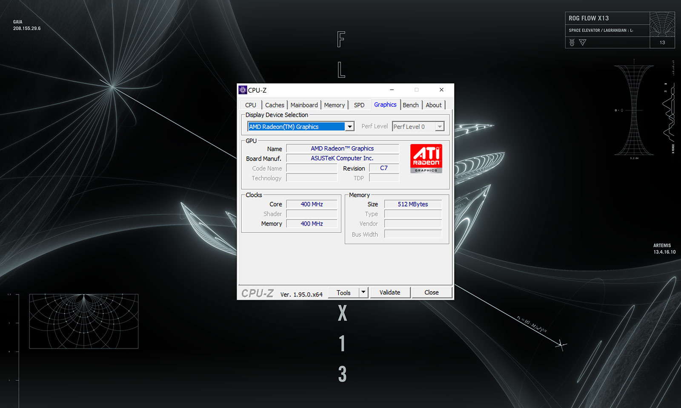
Task: Click the empty TDP field
Action: tap(384, 178)
